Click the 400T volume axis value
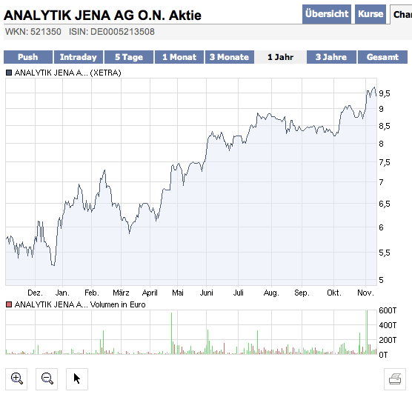412x397 pixels. [x=388, y=325]
